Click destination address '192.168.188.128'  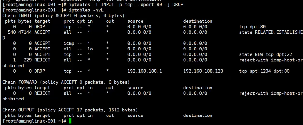tap(203, 71)
